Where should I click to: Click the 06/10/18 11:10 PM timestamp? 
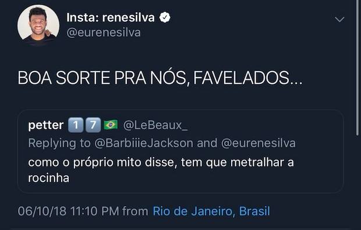click(x=68, y=211)
